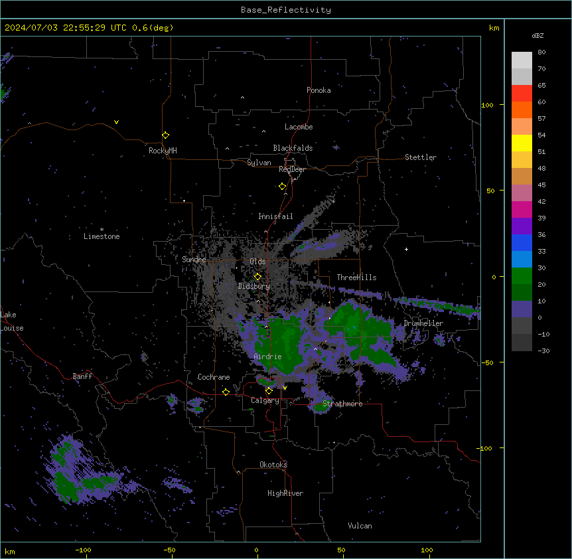Click the dBZ legend heading
The width and height of the screenshot is (572, 559).
tap(537, 35)
